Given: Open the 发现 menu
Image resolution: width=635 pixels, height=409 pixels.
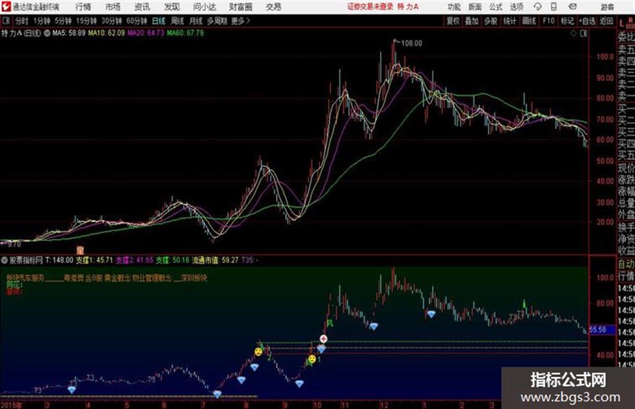Looking at the screenshot, I should click(172, 7).
